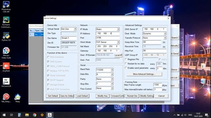The height and width of the screenshot is (118, 211).
Task: Switch ENG input language indicator
Action: (190, 115)
